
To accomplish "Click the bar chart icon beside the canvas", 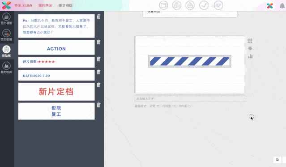I will (x=250, y=56).
